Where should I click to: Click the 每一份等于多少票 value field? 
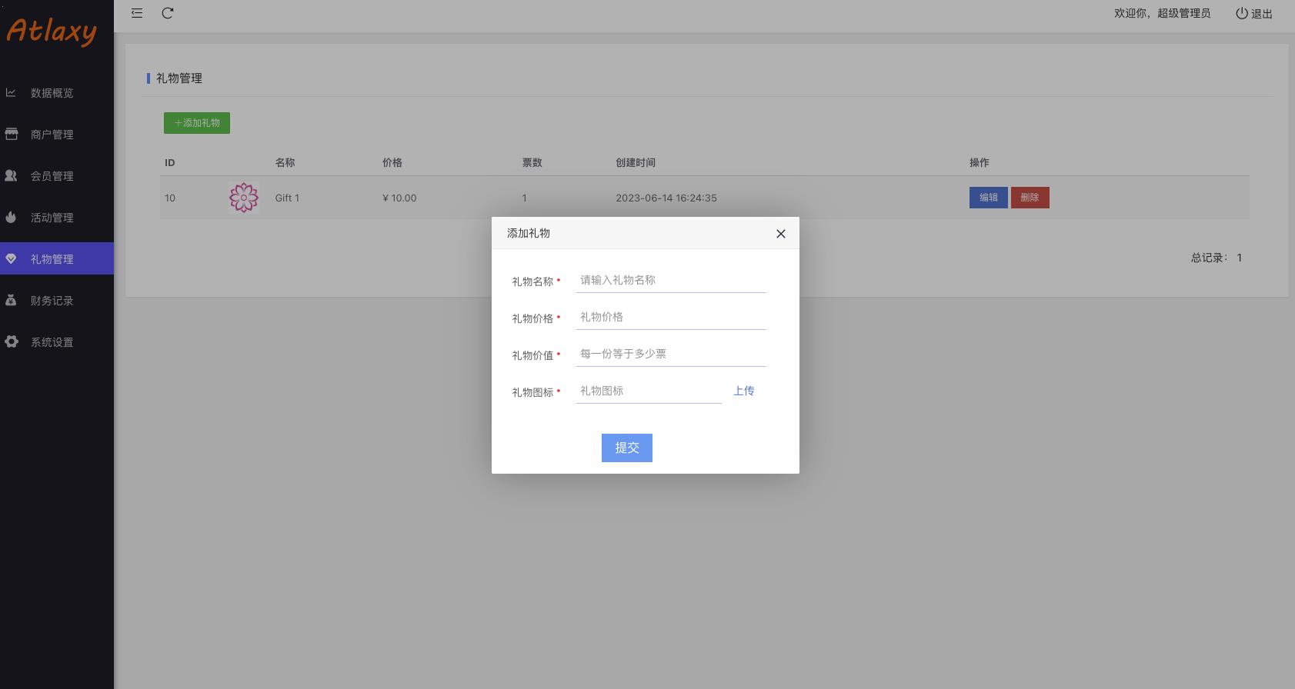tap(670, 354)
